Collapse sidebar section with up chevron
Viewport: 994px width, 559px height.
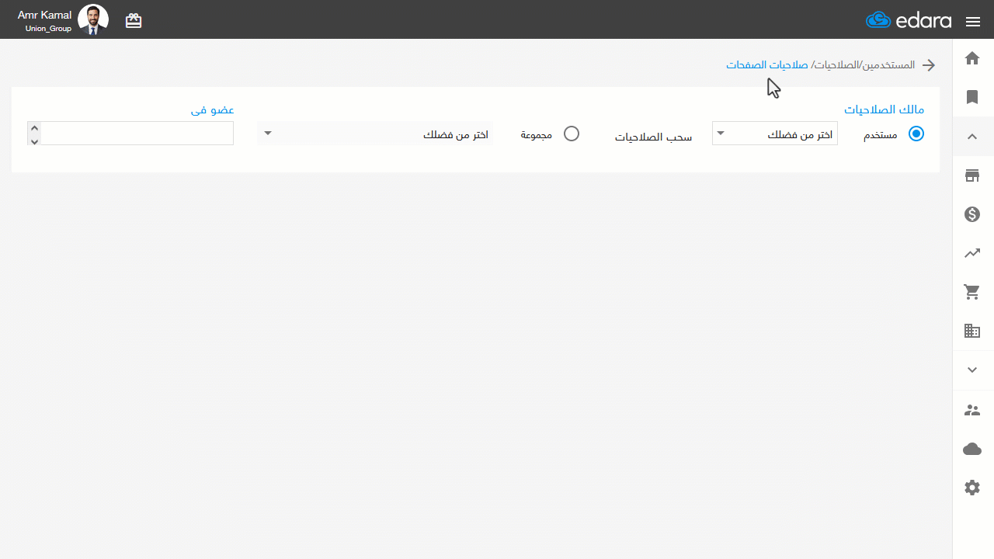pyautogui.click(x=972, y=137)
